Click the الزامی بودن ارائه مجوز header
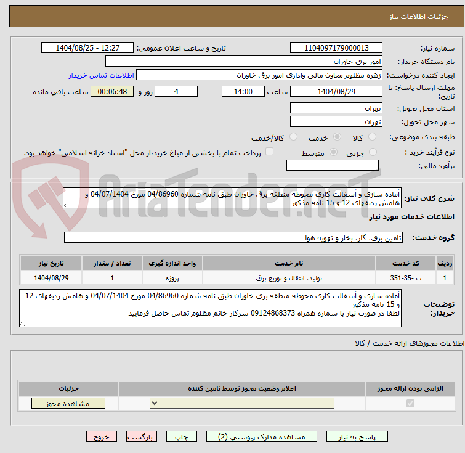The width and height of the screenshot is (465, 453). tap(410, 388)
